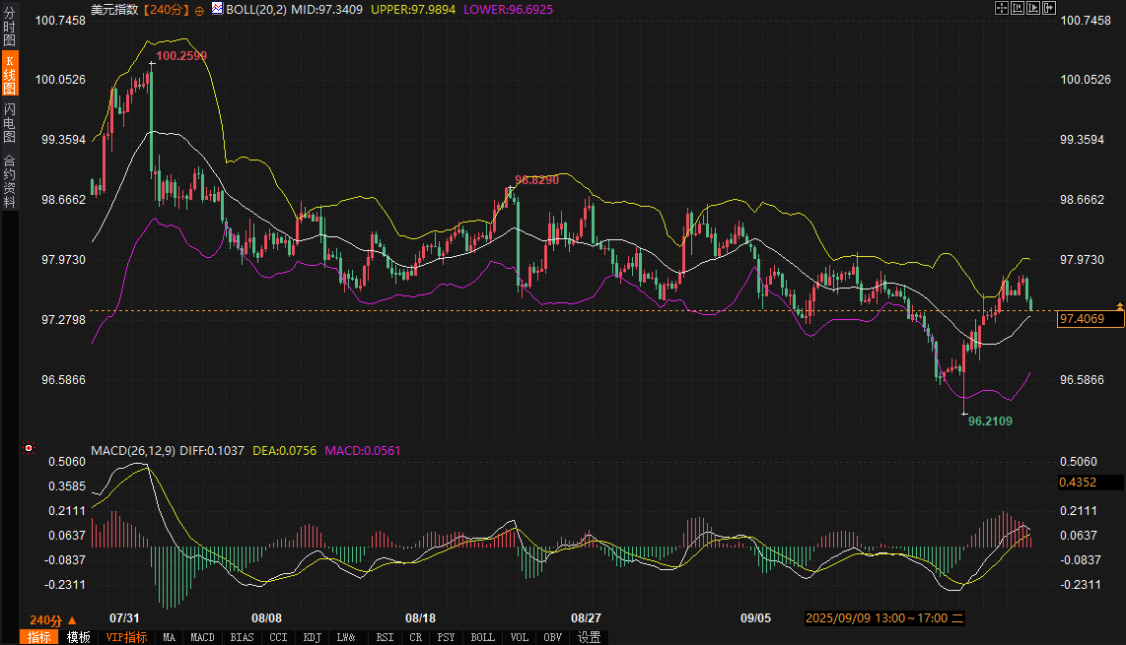Apply the PSY indicator
This screenshot has width=1126, height=645.
coord(446,637)
